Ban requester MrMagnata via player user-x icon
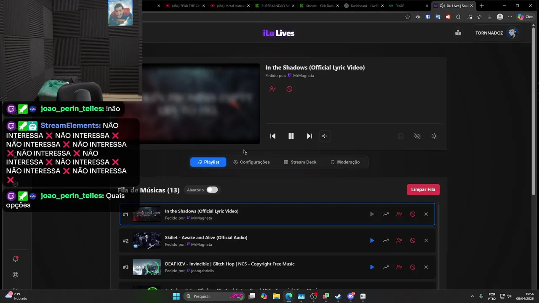539x303 pixels. (x=272, y=89)
